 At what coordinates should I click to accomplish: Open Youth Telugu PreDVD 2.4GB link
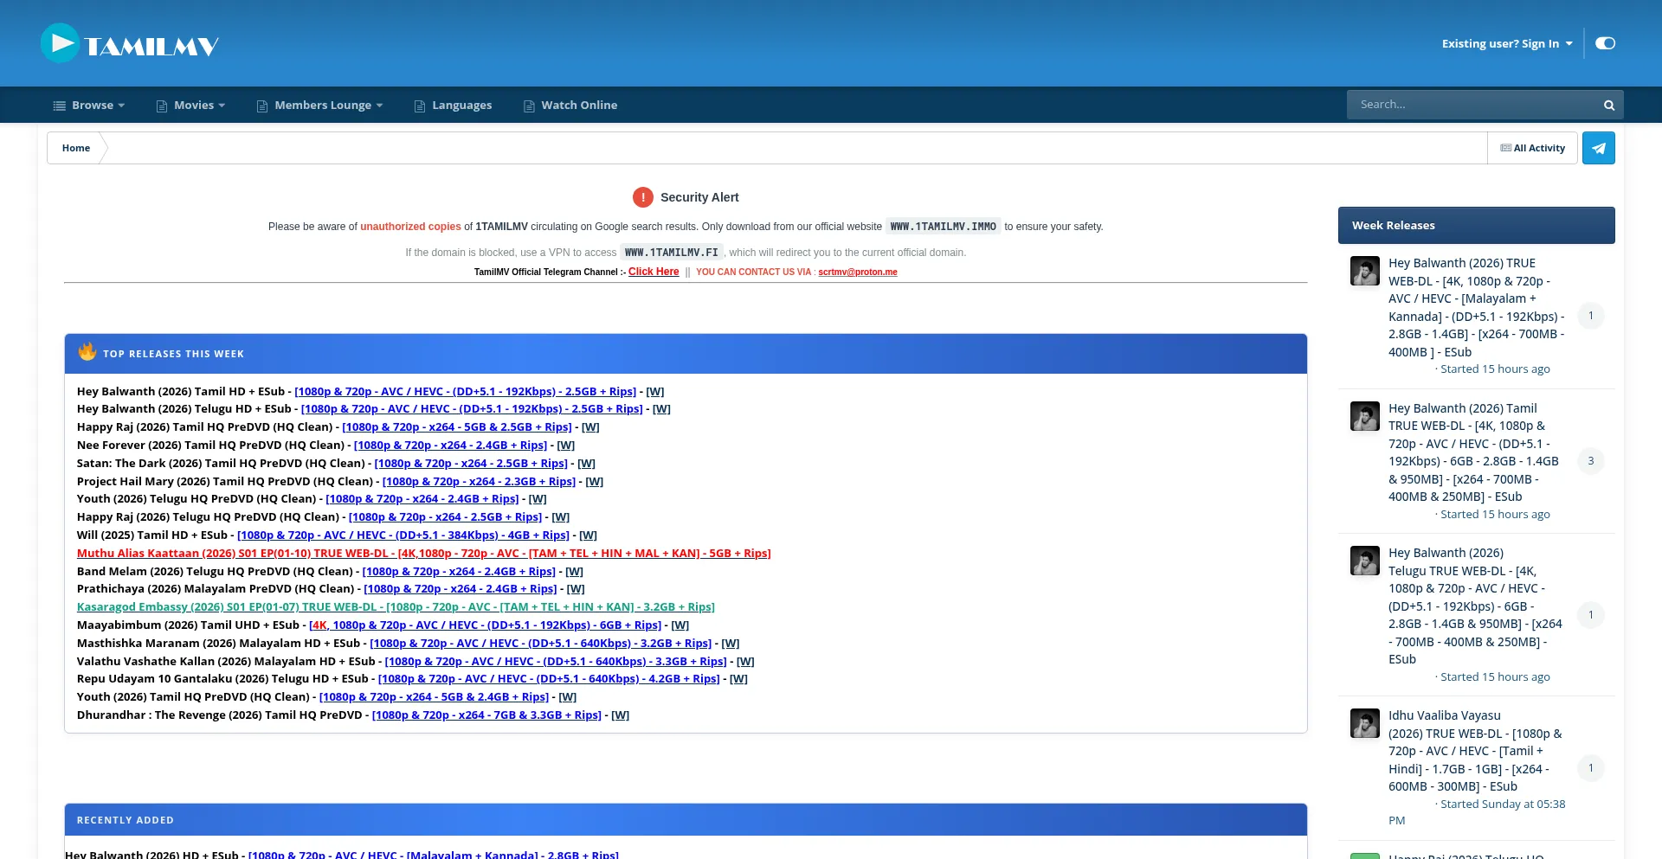[x=422, y=499]
